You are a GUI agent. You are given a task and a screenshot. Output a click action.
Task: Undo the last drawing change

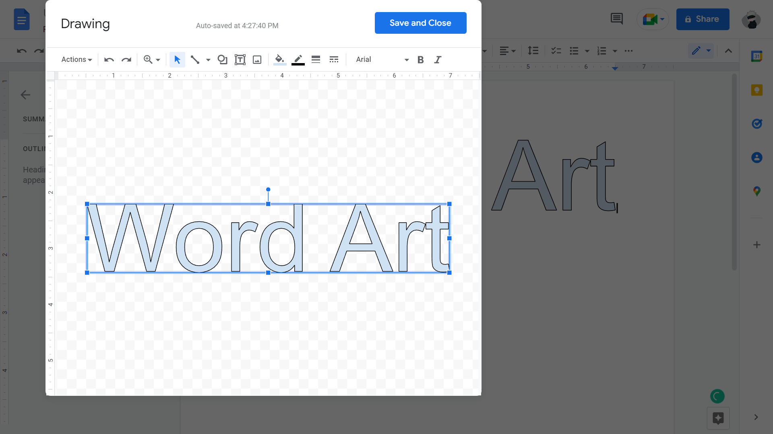pos(109,59)
